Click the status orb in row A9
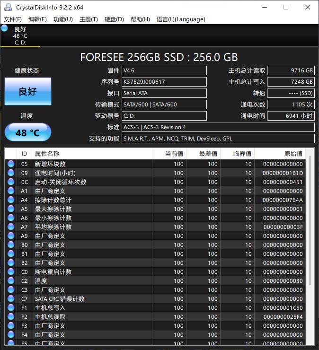Image resolution: width=319 pixels, height=350 pixels. [11, 236]
